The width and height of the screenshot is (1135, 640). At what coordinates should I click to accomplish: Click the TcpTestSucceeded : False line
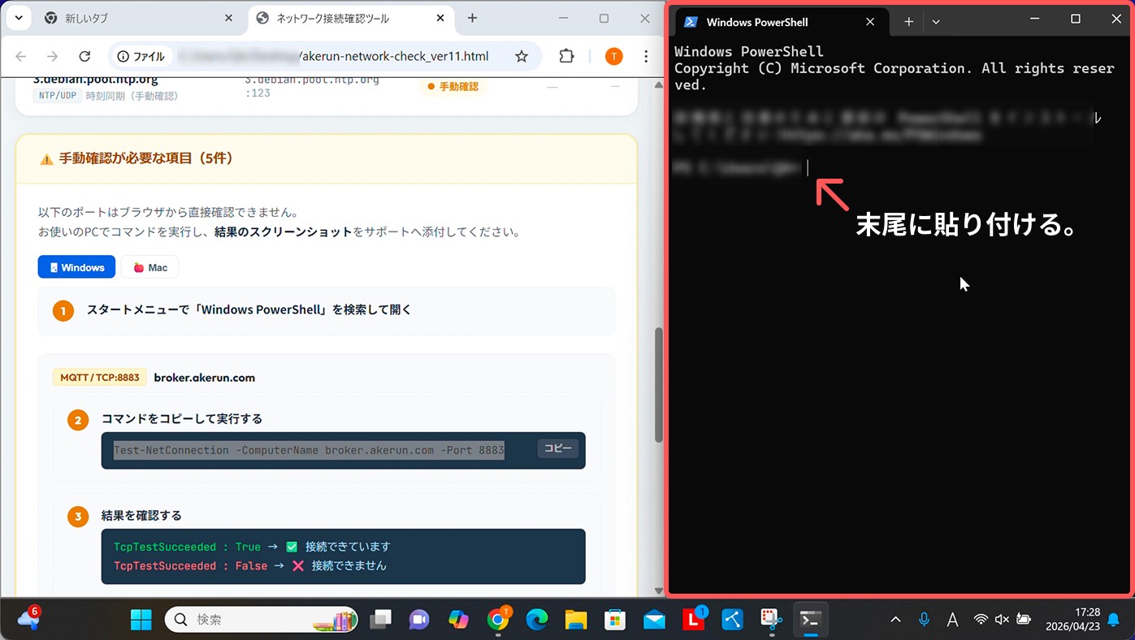point(250,565)
